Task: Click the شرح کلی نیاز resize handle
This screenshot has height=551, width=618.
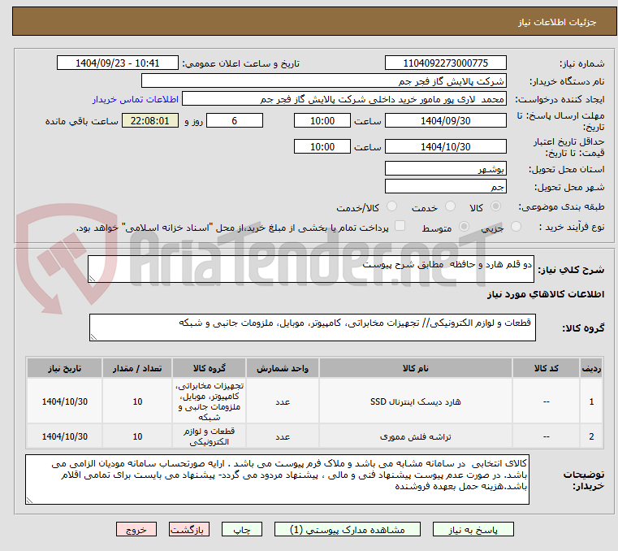Action: click(92, 279)
